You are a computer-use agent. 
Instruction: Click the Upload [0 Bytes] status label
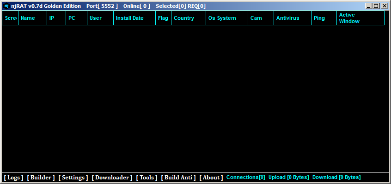[x=288, y=178]
